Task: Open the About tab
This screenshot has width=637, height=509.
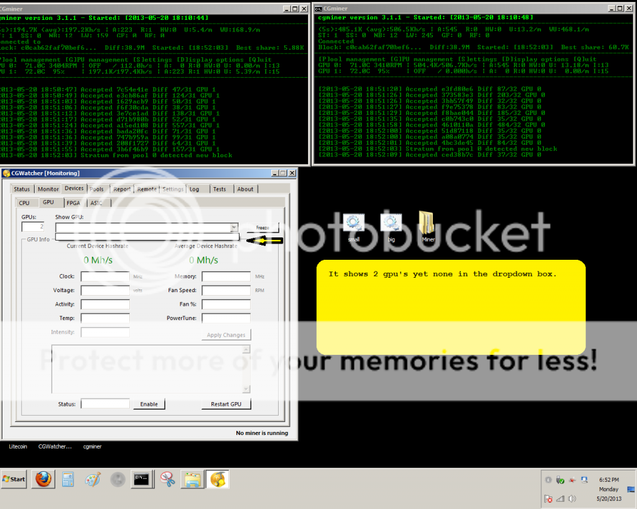Action: coord(245,189)
